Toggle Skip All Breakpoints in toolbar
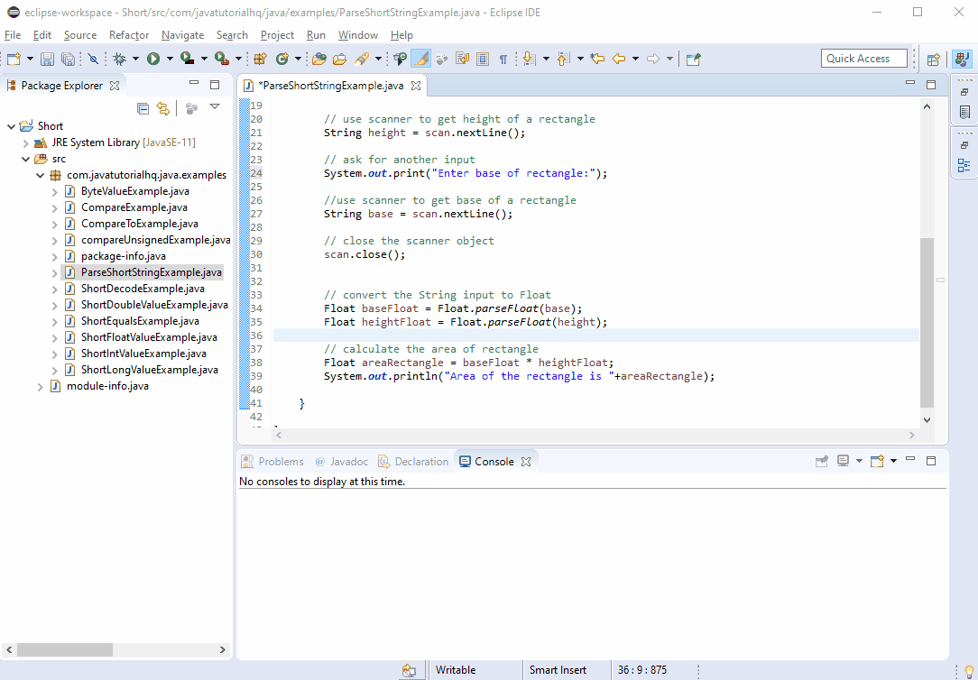 pos(93,59)
